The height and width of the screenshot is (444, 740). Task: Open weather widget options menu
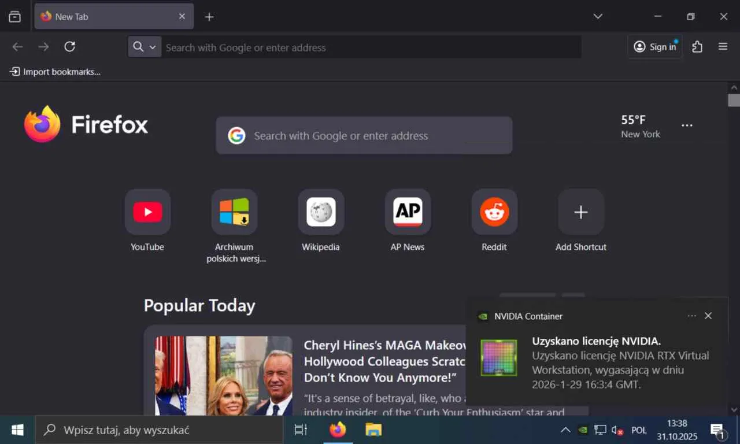[x=687, y=125]
